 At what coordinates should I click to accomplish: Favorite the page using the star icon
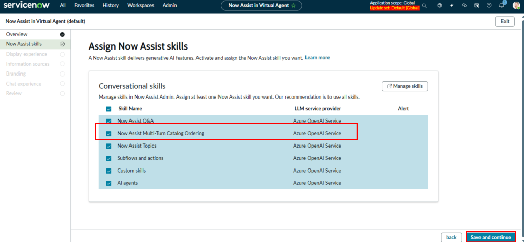point(293,6)
